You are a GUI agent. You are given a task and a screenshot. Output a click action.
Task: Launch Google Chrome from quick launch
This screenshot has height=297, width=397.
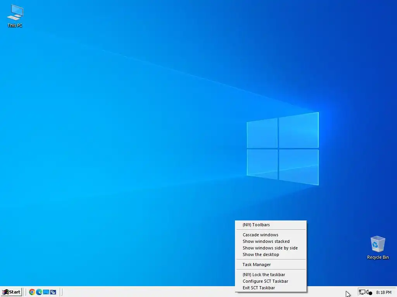pos(32,292)
